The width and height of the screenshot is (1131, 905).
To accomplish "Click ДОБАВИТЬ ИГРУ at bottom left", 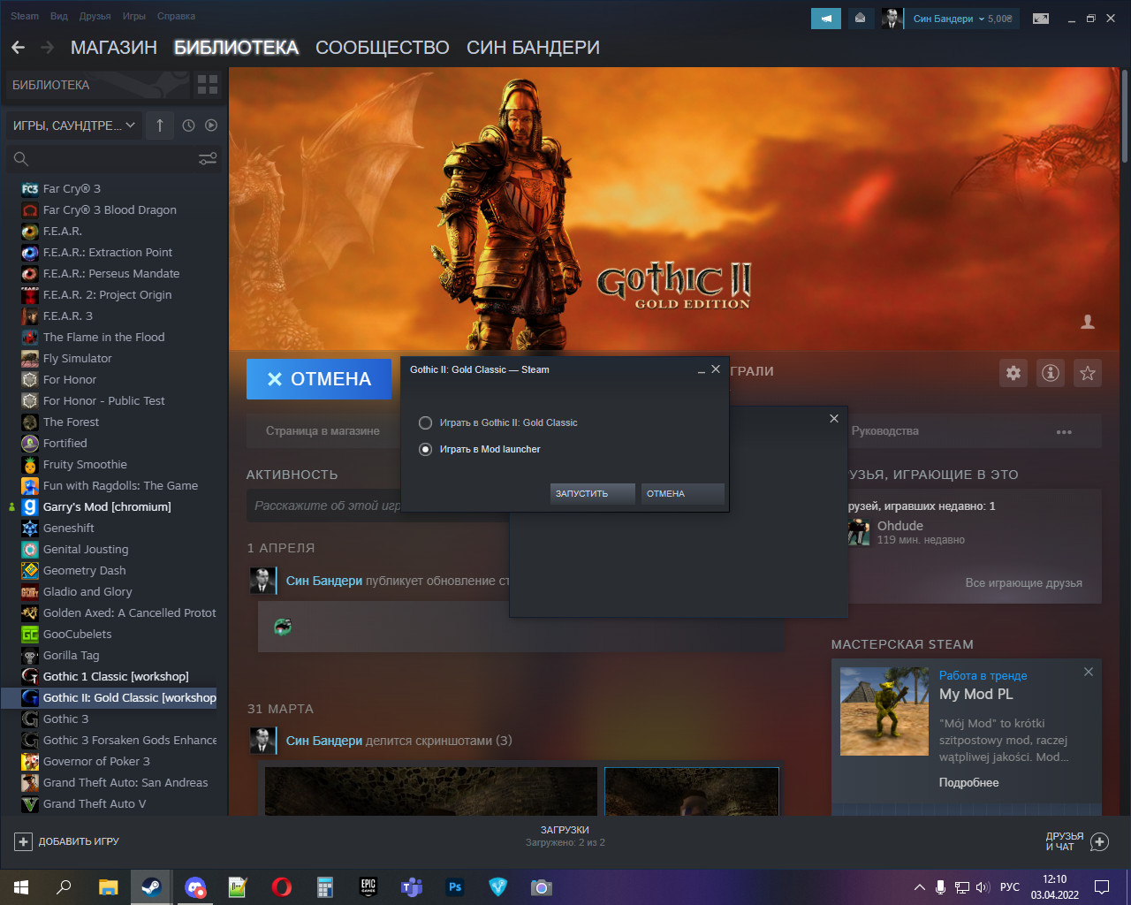I will [67, 842].
